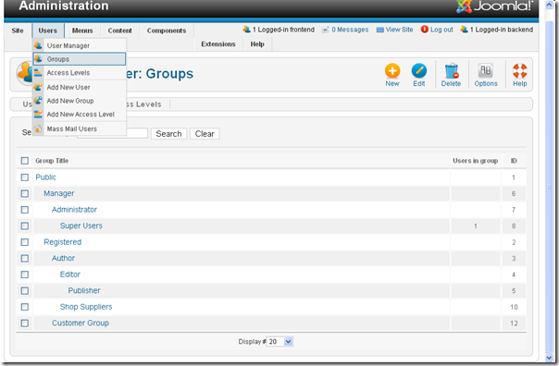Click the Logged-in frontend user icon
Screen dimensions: 559x366
[x=247, y=29]
